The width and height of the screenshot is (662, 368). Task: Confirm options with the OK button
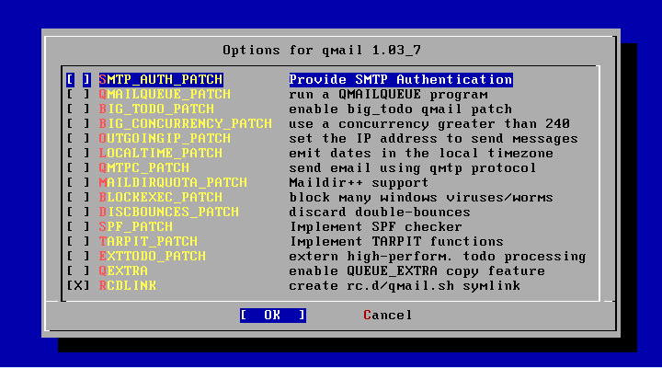click(273, 316)
